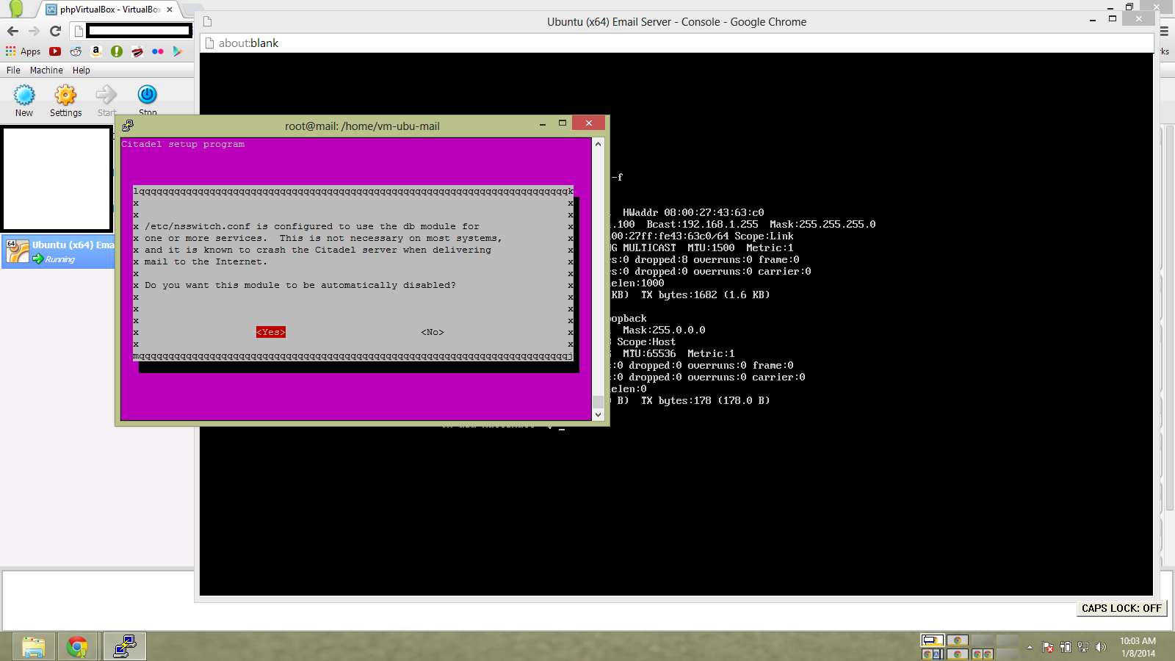Click the console window title bar text
1175x661 pixels.
coord(676,22)
